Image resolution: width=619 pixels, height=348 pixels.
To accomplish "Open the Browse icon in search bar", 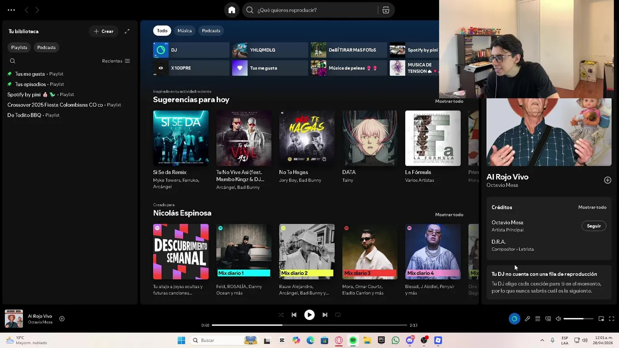I will [x=386, y=10].
